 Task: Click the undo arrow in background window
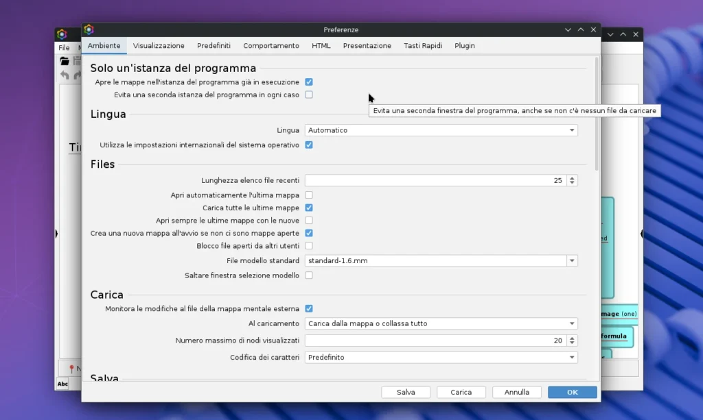pos(65,75)
